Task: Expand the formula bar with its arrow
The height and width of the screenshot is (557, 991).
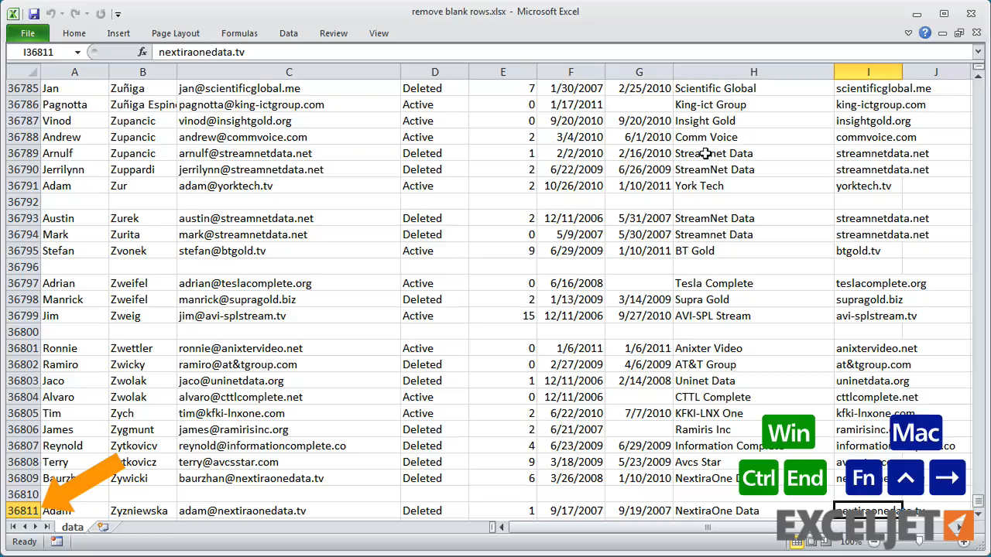Action: click(979, 52)
